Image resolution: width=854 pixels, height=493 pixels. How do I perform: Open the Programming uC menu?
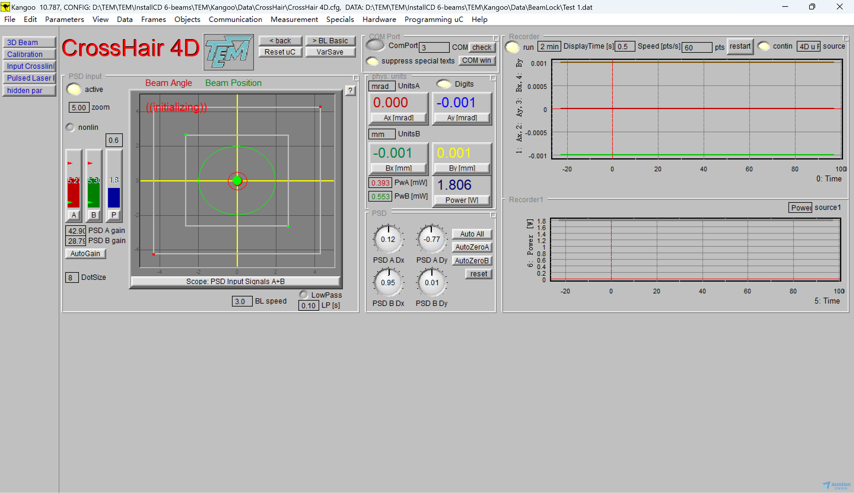coord(434,19)
